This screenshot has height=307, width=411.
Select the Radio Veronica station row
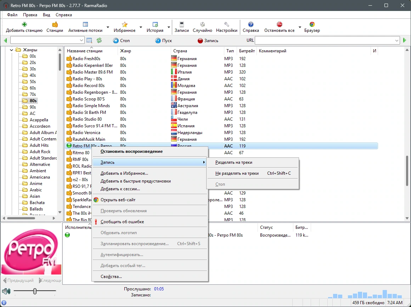pyautogui.click(x=221, y=132)
